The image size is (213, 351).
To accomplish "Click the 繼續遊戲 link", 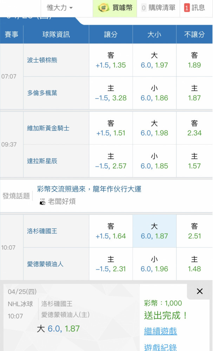I will click(160, 331).
